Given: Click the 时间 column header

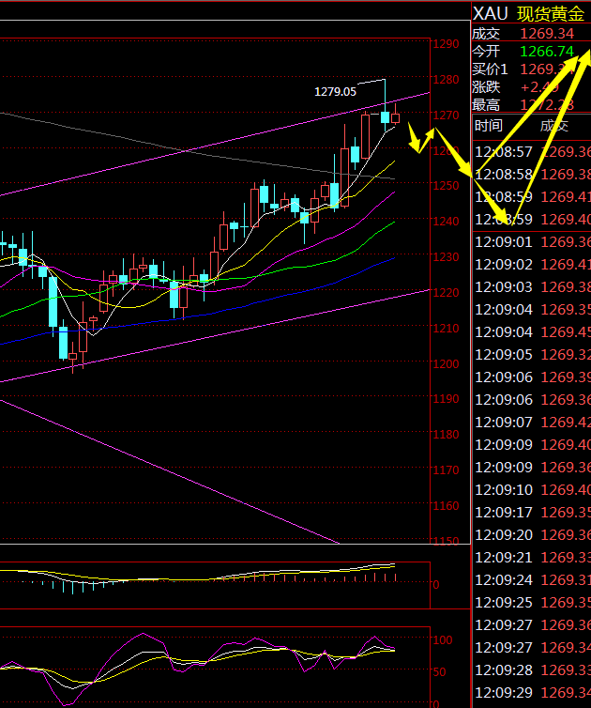Looking at the screenshot, I should [488, 126].
